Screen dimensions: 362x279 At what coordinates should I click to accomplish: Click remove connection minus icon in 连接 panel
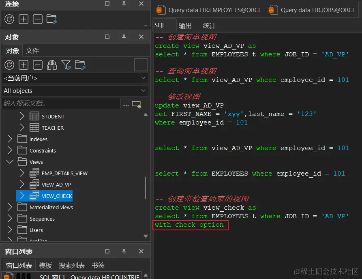point(38,19)
